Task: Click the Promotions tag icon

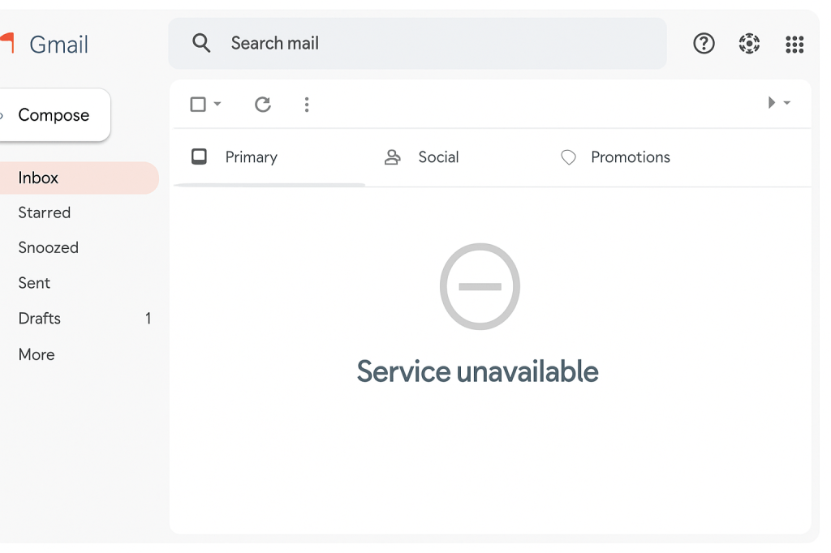Action: click(568, 157)
